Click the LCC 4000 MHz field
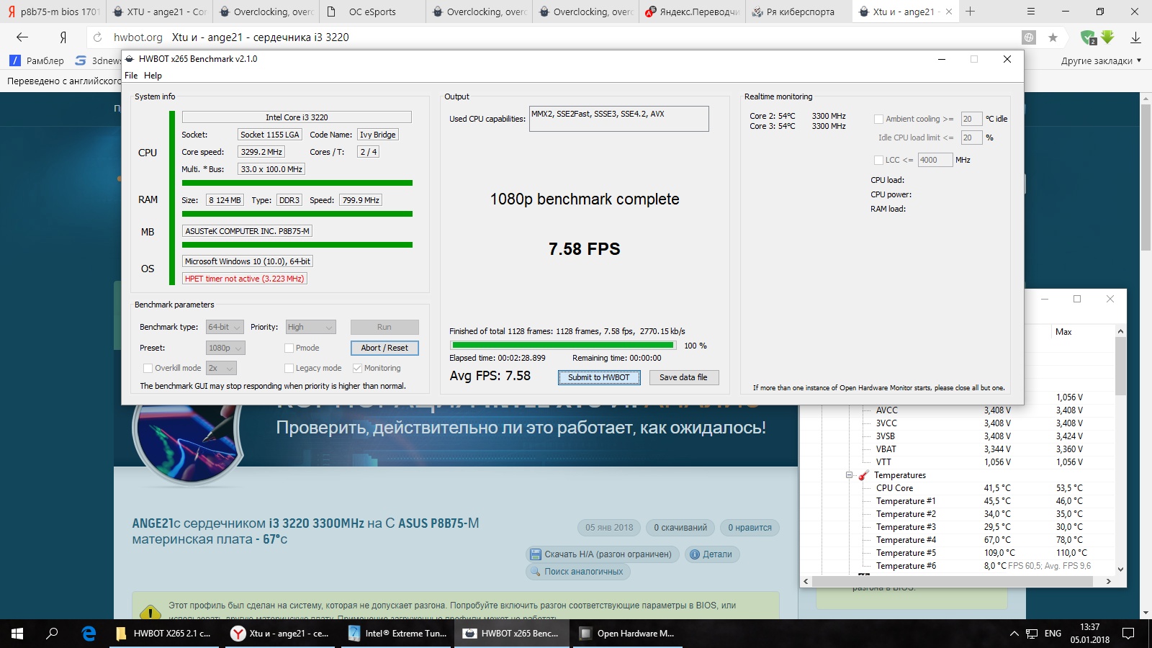This screenshot has height=648, width=1152. click(935, 160)
